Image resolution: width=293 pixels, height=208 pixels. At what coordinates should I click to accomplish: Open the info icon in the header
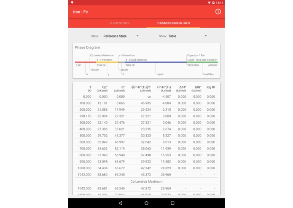[x=218, y=12]
